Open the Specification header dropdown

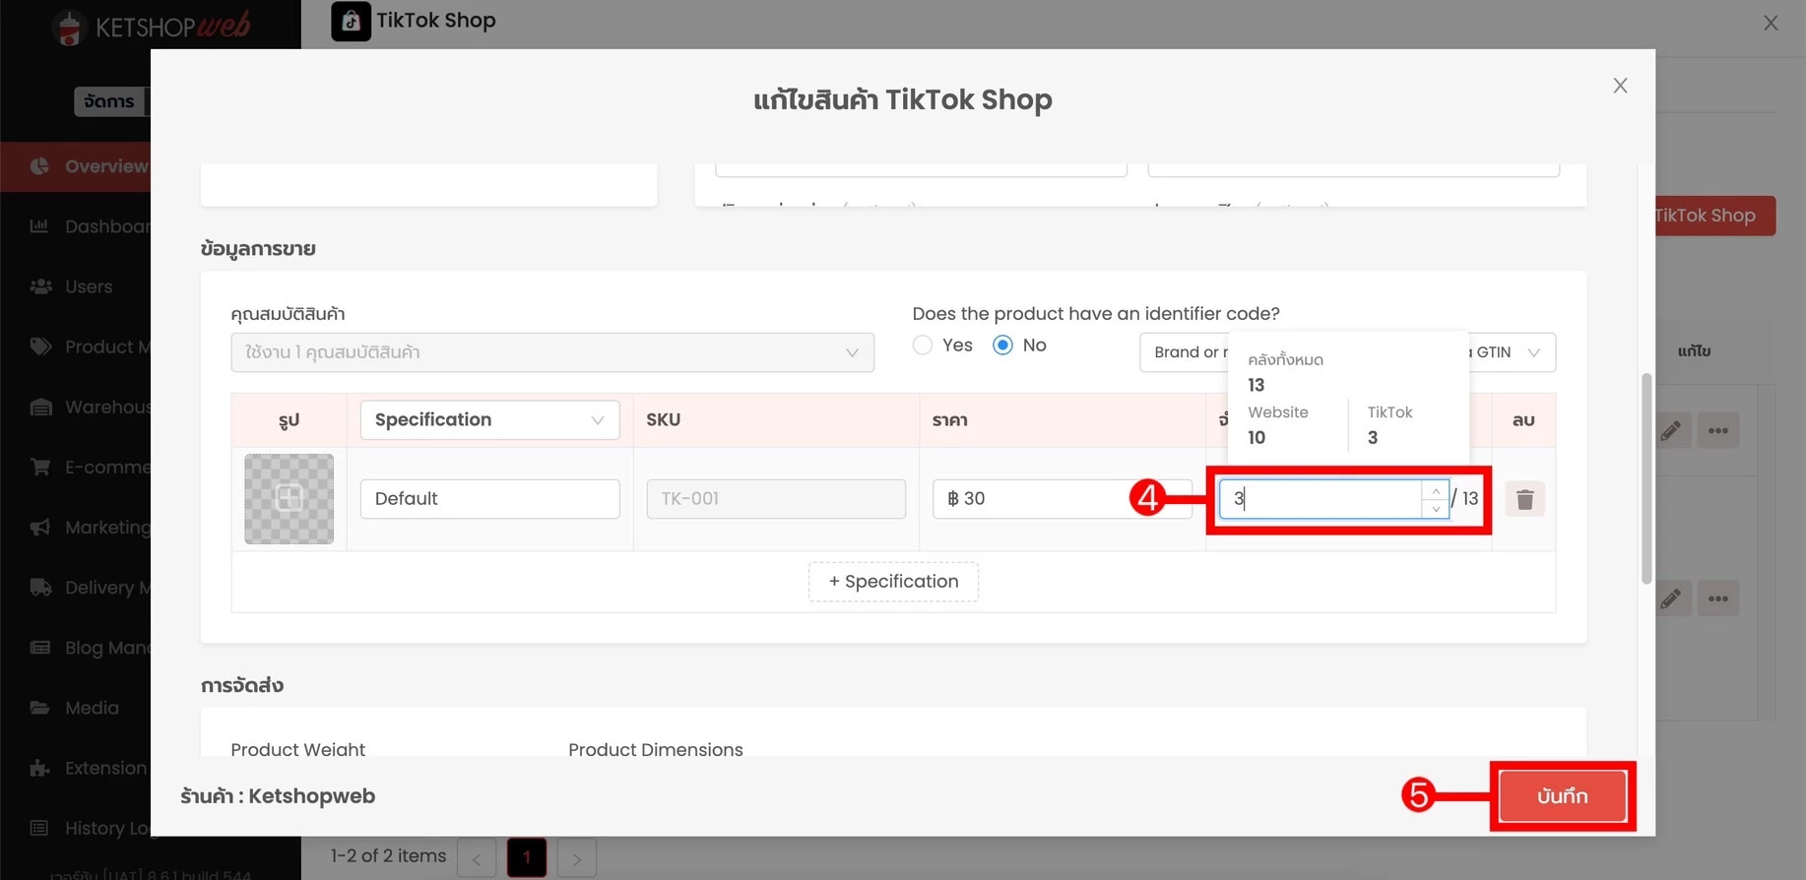point(489,420)
